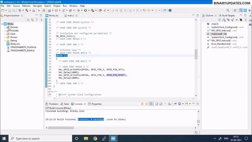Open Project Explorer view menu
Viewport: 252px width, 142px height.
click(41, 20)
